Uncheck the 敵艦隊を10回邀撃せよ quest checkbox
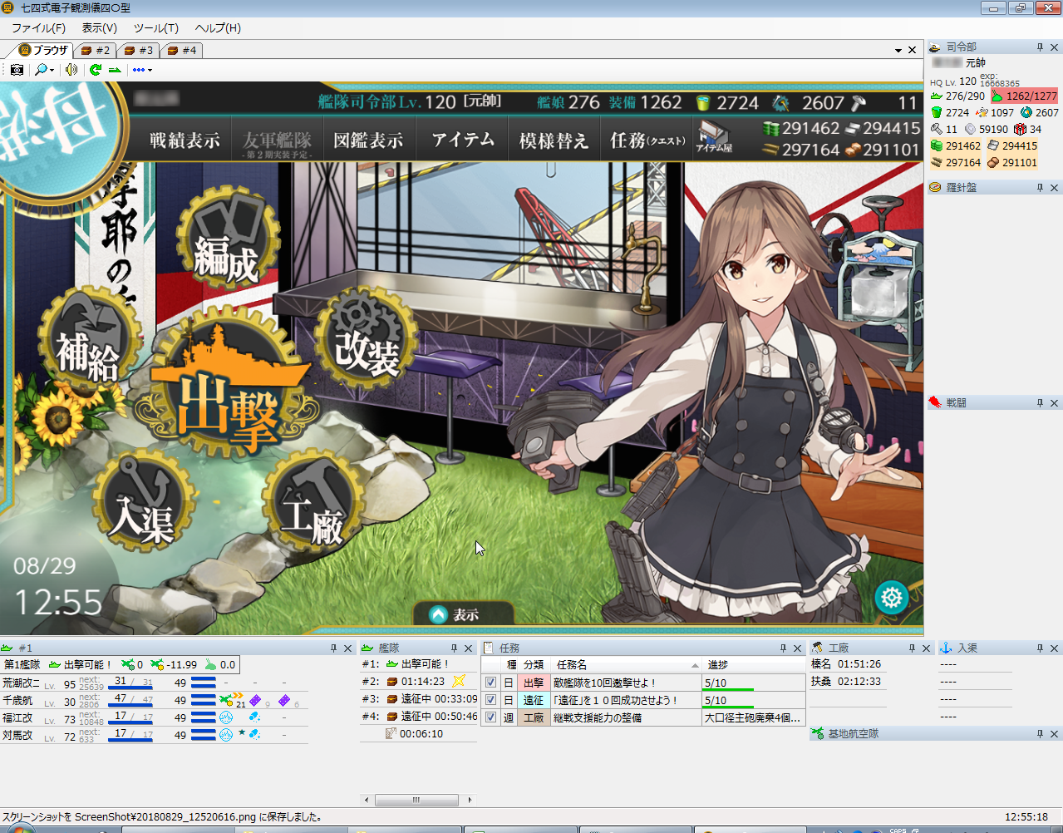Viewport: 1063px width, 833px height. [490, 683]
